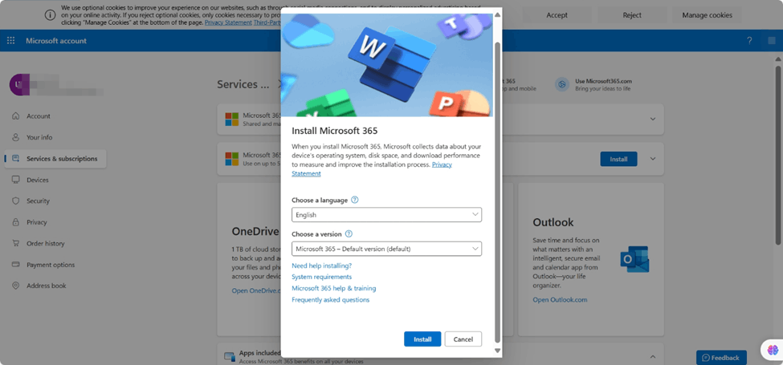Viewport: 783px width, 365px height.
Task: Click the Security shield icon
Action: pos(16,201)
